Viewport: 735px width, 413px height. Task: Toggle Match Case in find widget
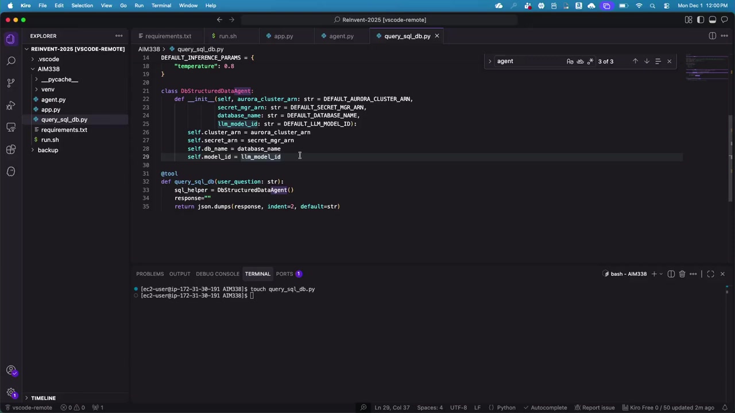click(570, 61)
